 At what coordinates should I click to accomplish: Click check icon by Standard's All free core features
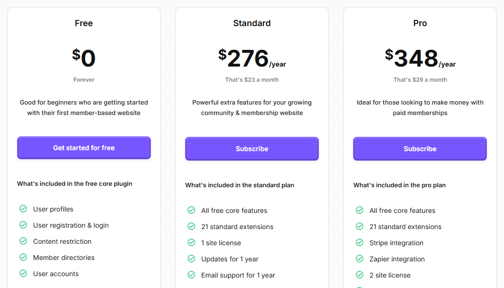pos(191,211)
